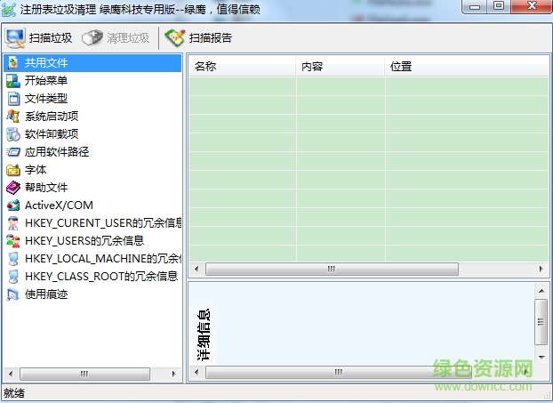Click the 扫描垃圾 button label

tap(51, 38)
